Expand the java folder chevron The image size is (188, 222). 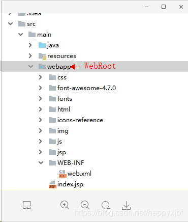tap(30, 45)
